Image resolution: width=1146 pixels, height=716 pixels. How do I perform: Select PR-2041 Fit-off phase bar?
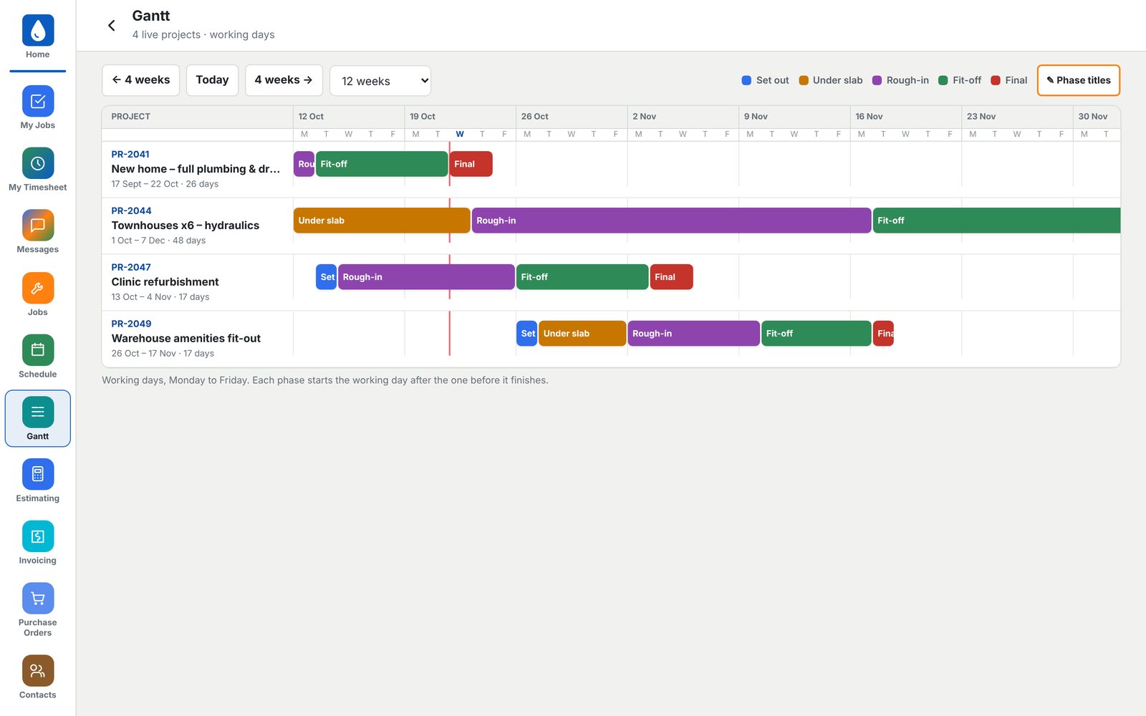pyautogui.click(x=382, y=164)
